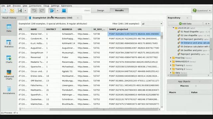Select the Riesenrad name cell

coord(37,57)
